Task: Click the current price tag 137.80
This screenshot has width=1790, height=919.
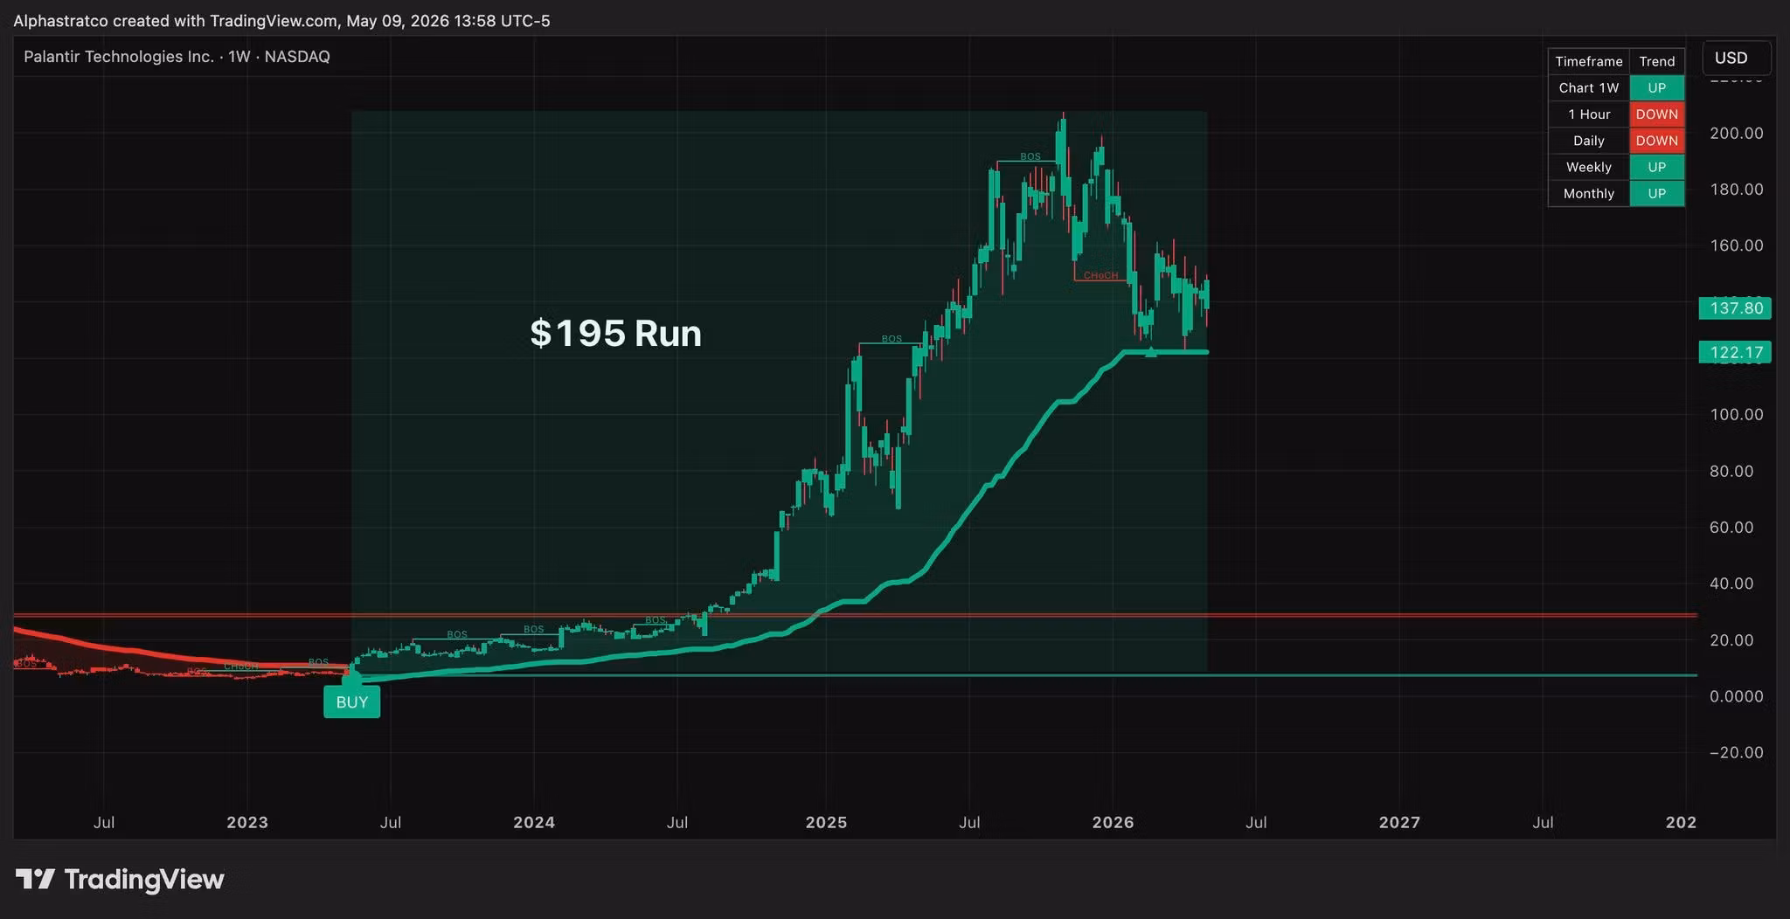Action: click(1735, 307)
